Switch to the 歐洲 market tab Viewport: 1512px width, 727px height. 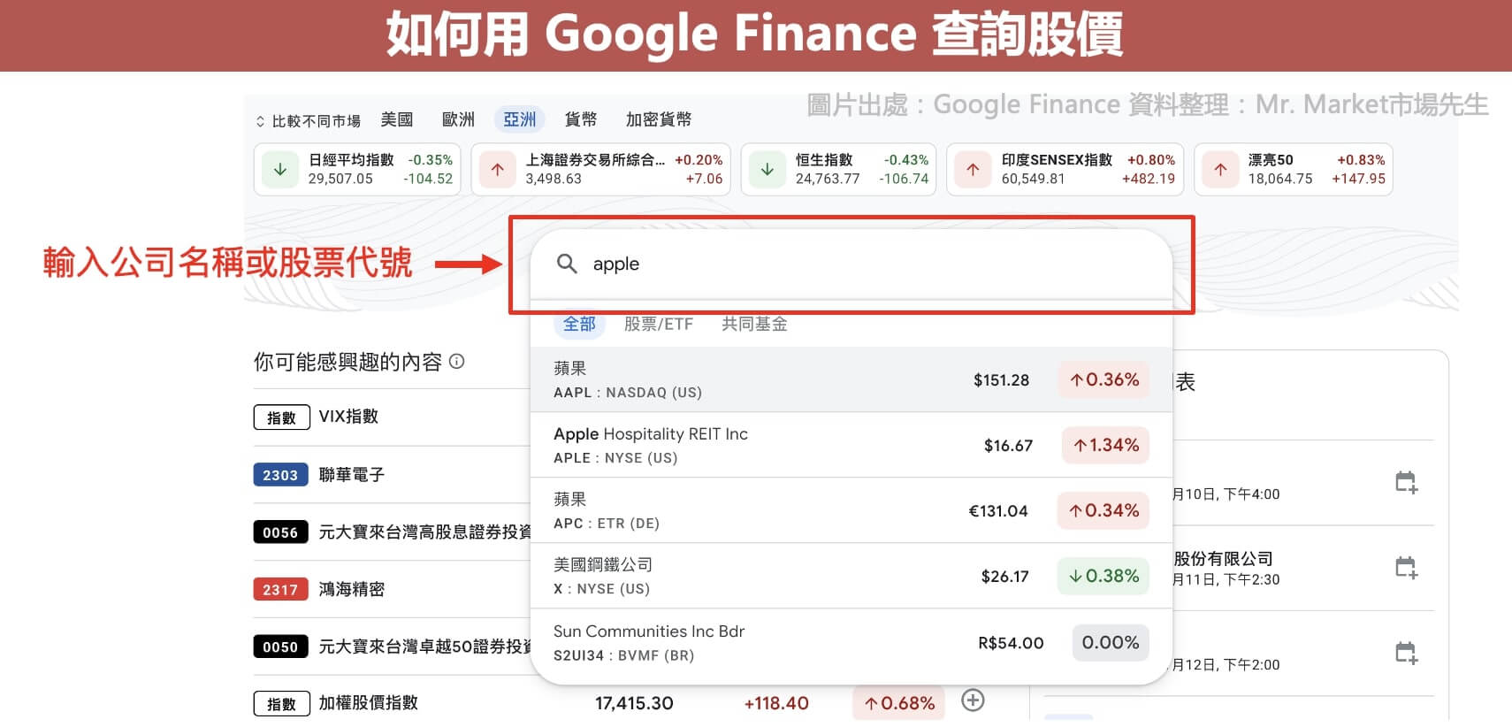[458, 119]
